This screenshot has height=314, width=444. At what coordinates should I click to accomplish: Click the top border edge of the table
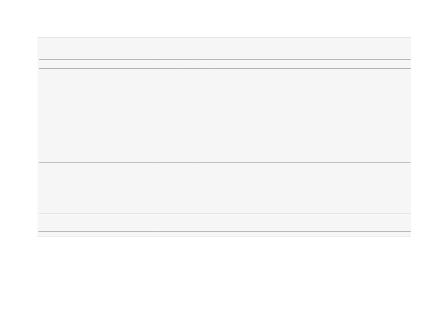point(224,38)
